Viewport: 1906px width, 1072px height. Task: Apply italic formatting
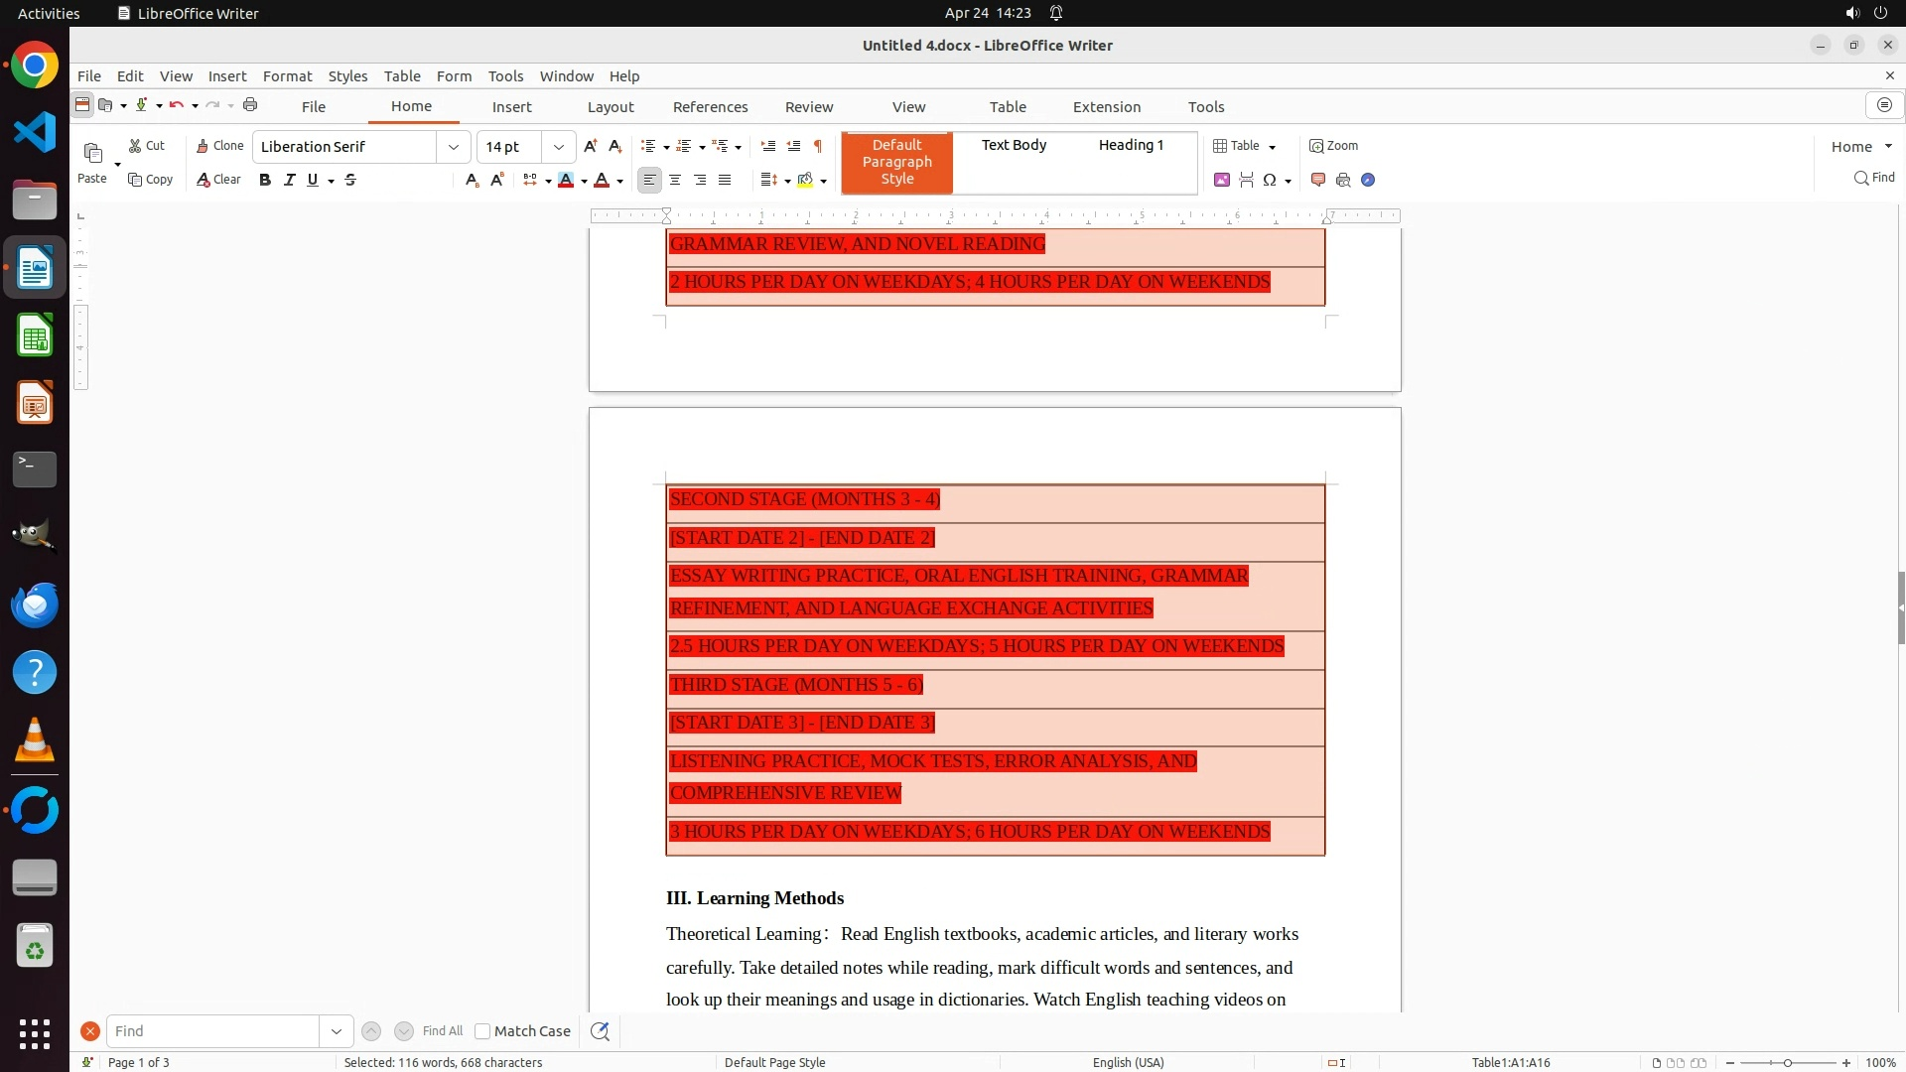289,180
